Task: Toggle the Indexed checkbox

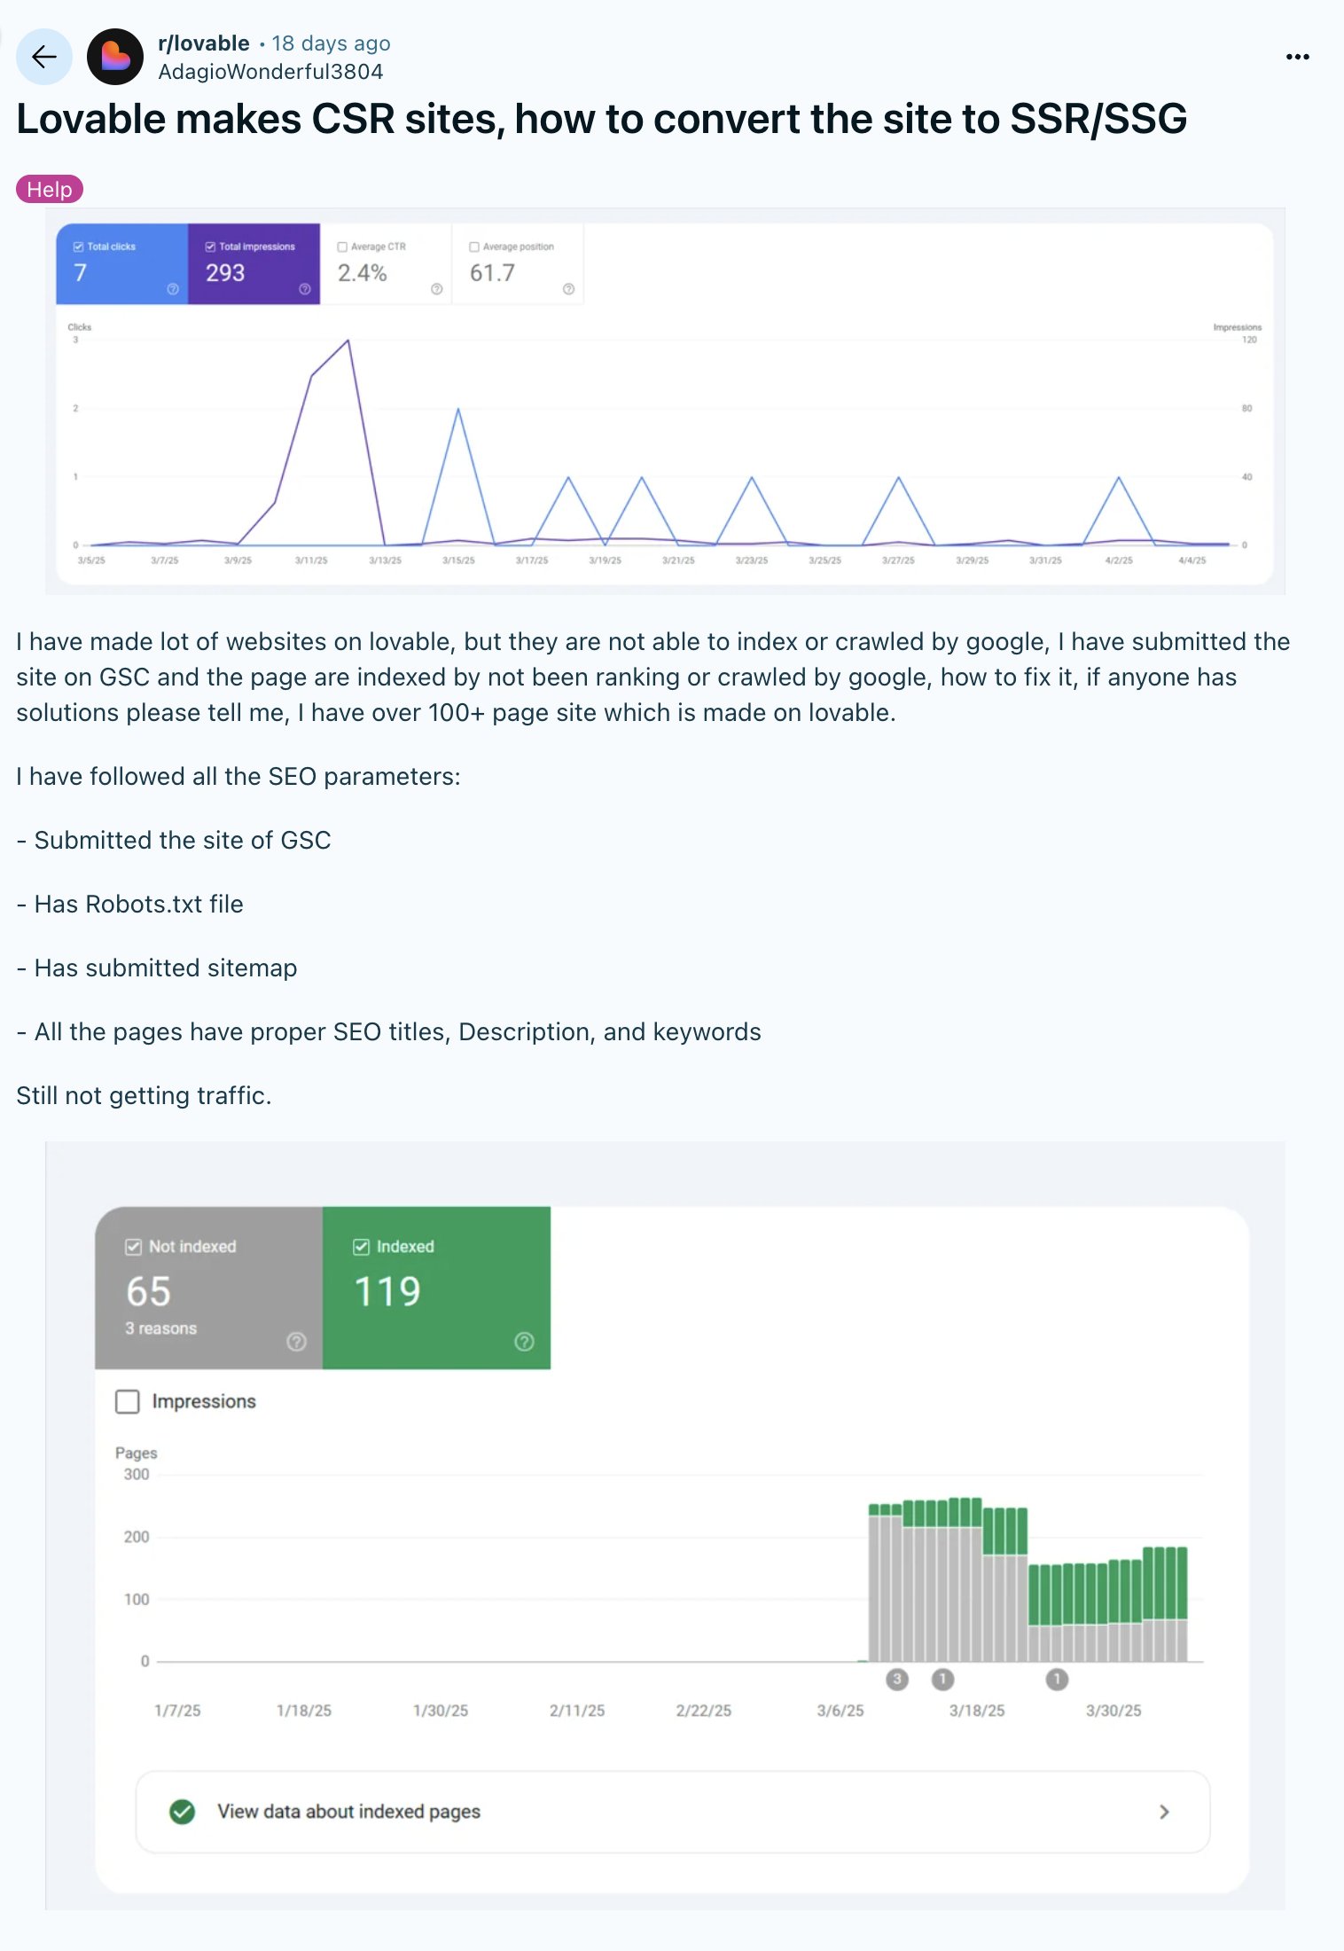Action: point(362,1247)
